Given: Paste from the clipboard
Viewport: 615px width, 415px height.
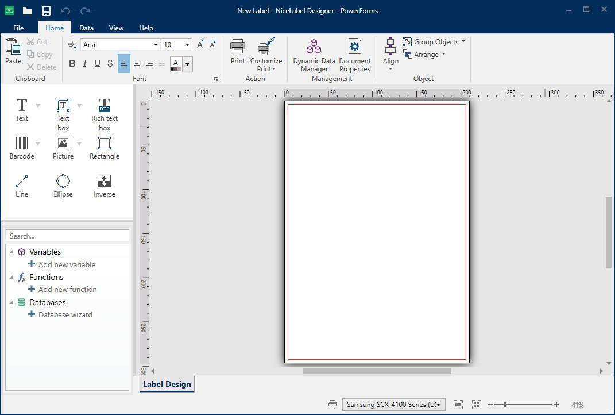Looking at the screenshot, I should point(13,51).
